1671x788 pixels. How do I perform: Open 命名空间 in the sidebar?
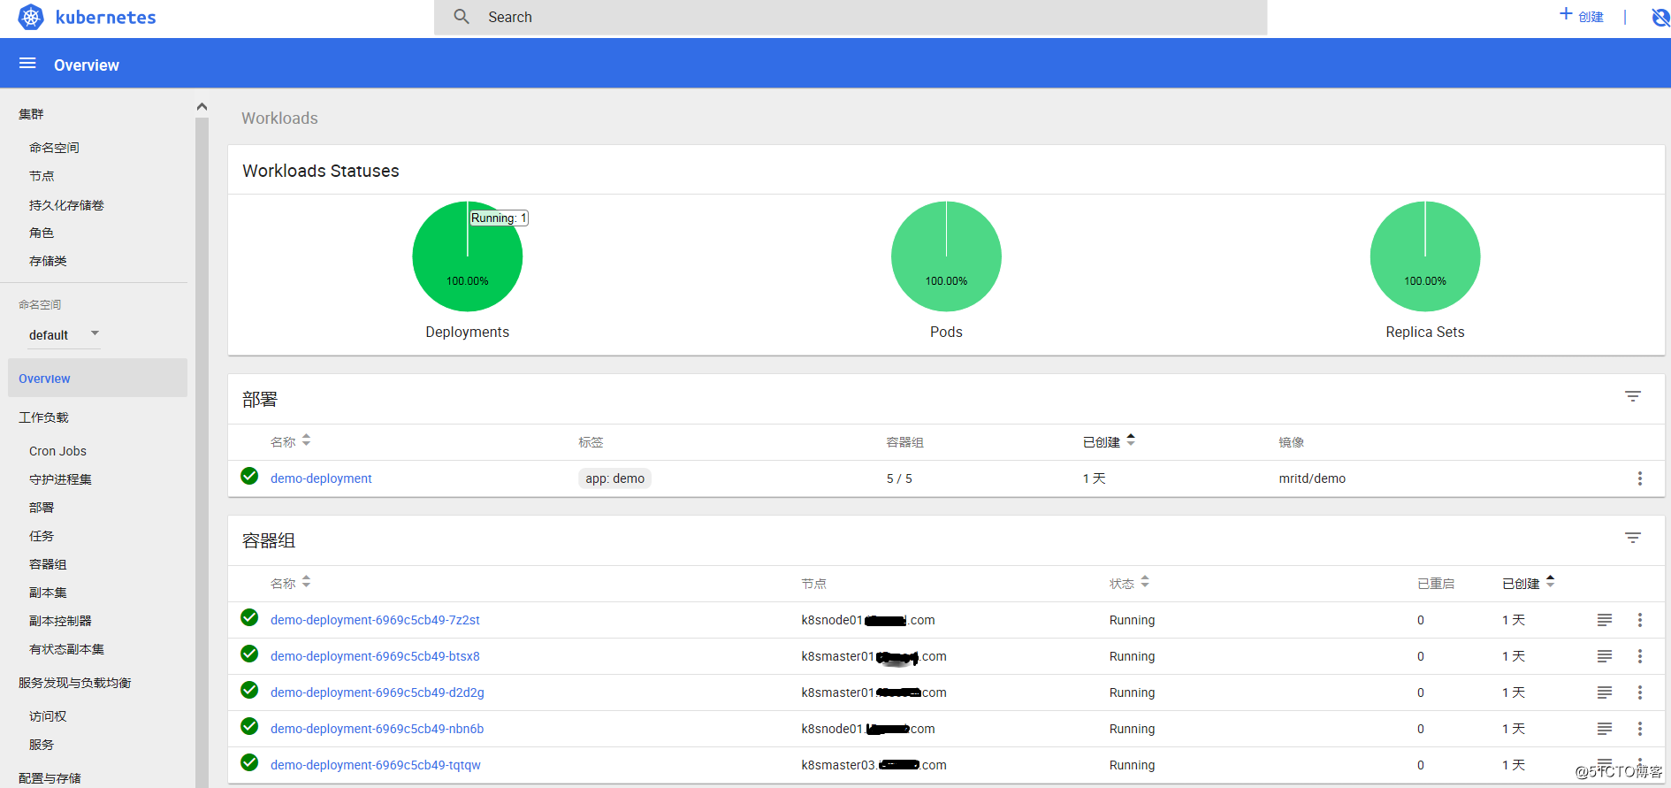54,148
